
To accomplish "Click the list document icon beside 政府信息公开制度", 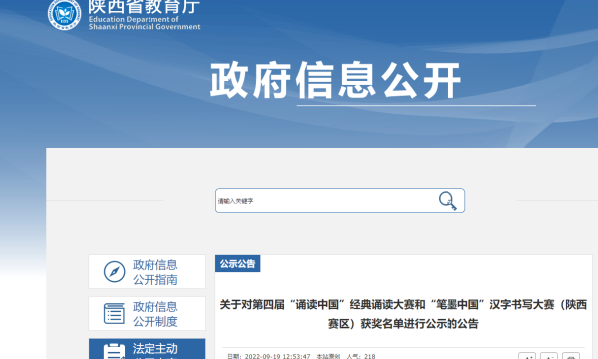I will coord(114,313).
